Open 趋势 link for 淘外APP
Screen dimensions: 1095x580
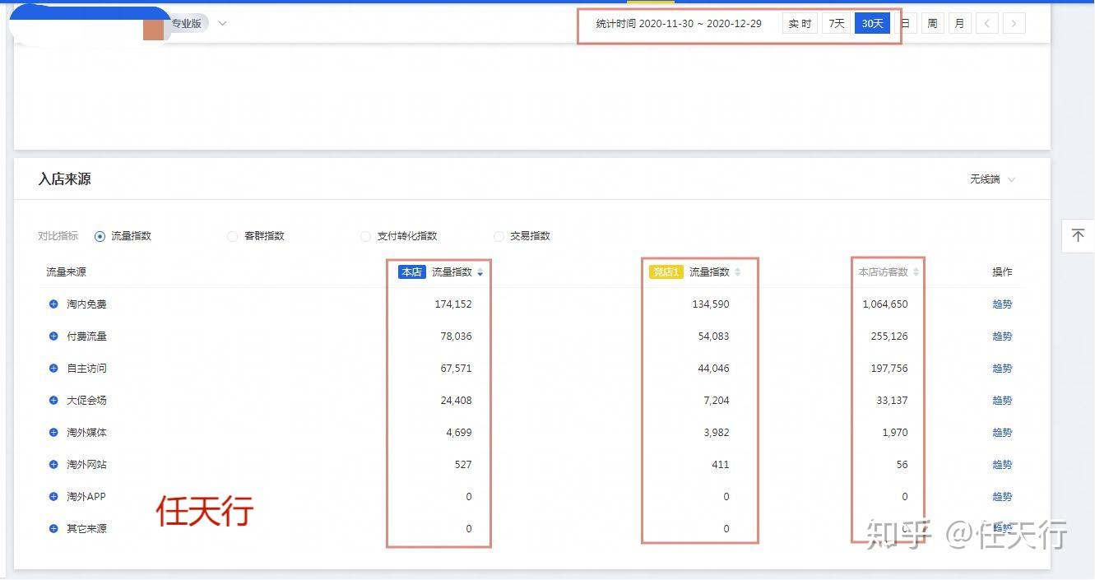coord(1002,497)
